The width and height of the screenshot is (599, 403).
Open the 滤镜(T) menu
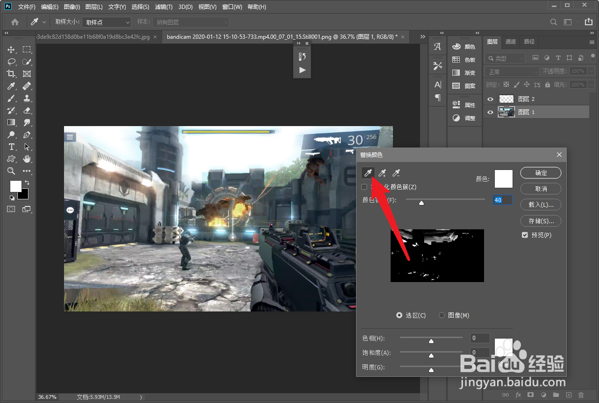pos(164,7)
